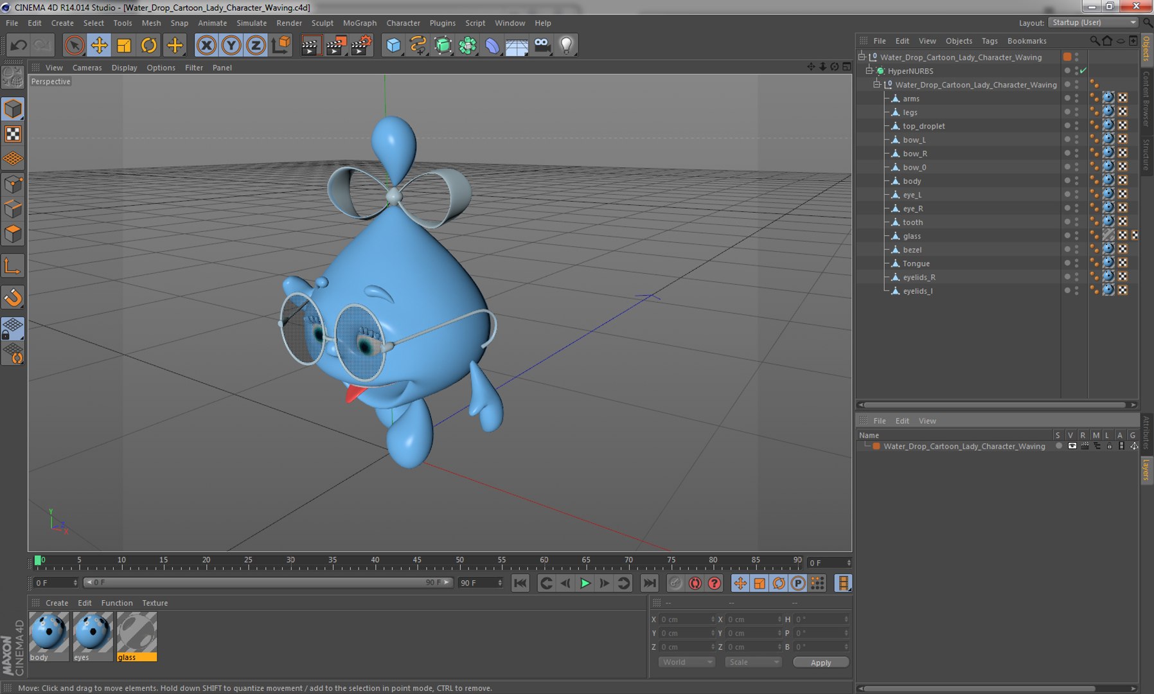Jump to the end of animation
1154x694 pixels.
pos(650,583)
